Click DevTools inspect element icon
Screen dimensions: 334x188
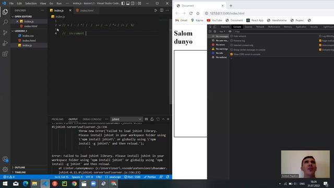tap(210, 27)
